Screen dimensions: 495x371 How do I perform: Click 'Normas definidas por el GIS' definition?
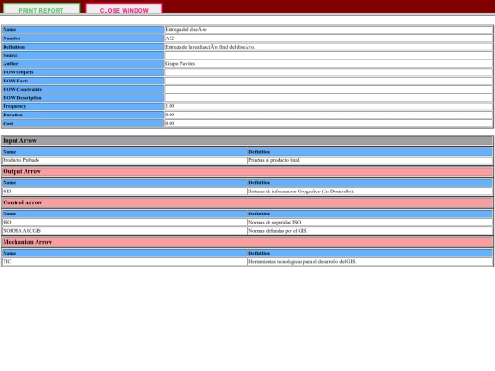coord(278,231)
